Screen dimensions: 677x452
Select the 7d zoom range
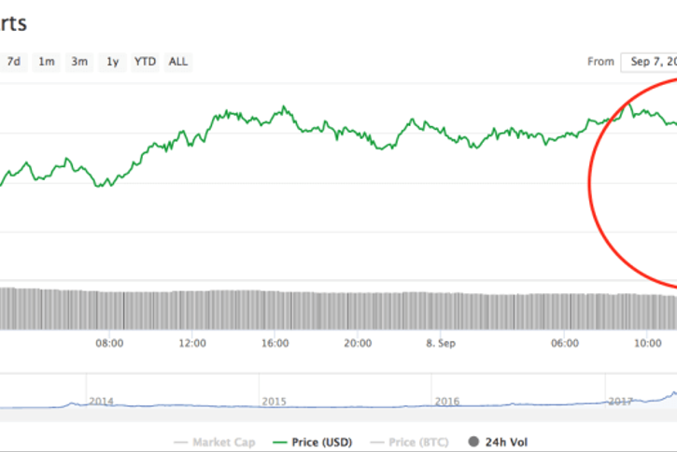pyautogui.click(x=14, y=62)
